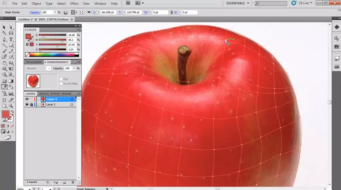Screen dimensions: 341x190
Task: Enable the Invert Mask checkbox
Action: (x=61, y=84)
